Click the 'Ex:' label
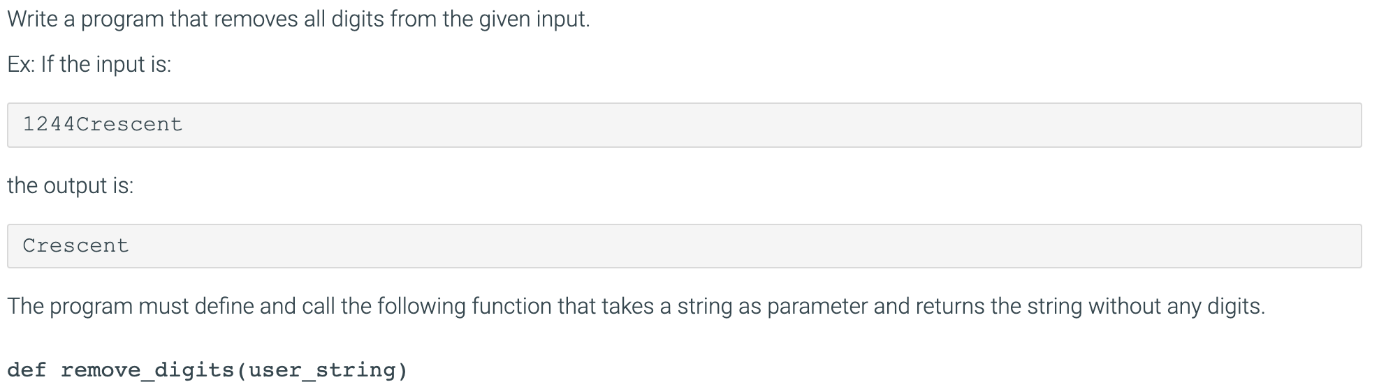 (x=20, y=65)
